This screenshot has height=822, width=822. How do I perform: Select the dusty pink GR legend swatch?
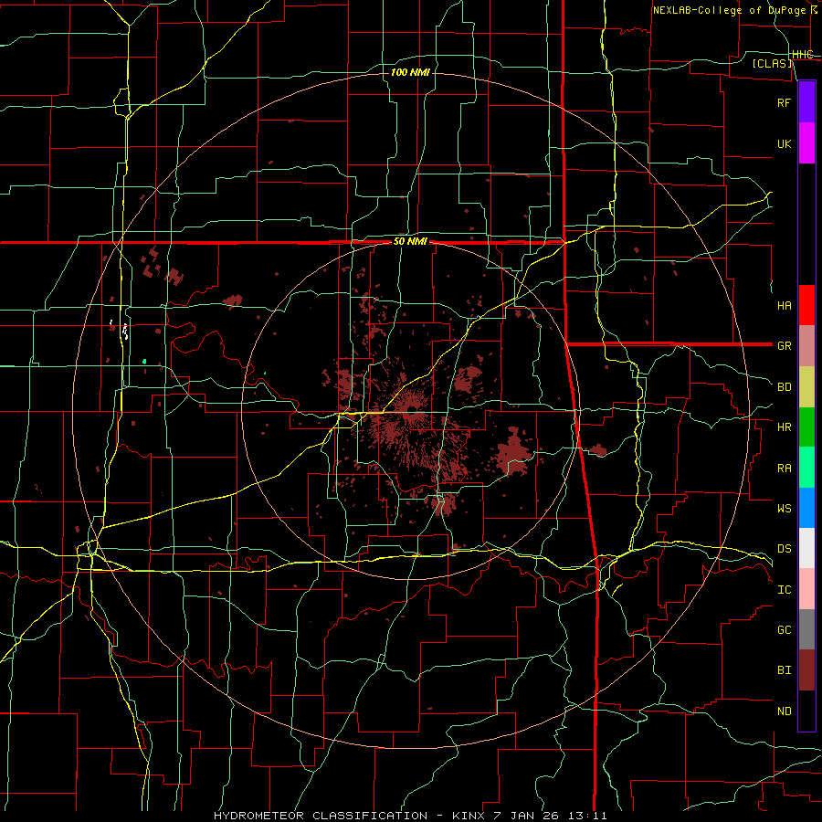(x=806, y=346)
